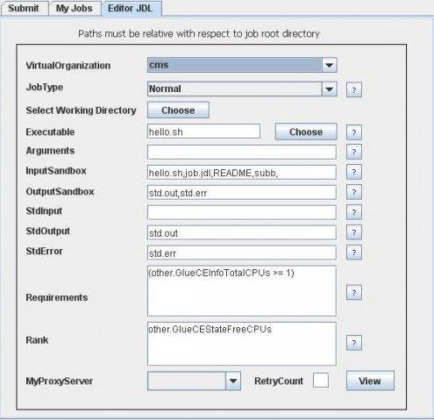The height and width of the screenshot is (420, 434).
Task: Focus the RetryCount box
Action: coord(321,381)
